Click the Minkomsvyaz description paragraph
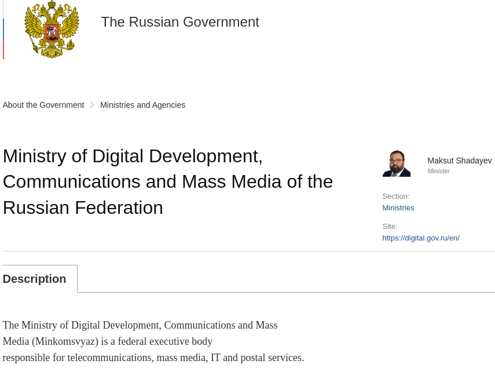 point(153,341)
